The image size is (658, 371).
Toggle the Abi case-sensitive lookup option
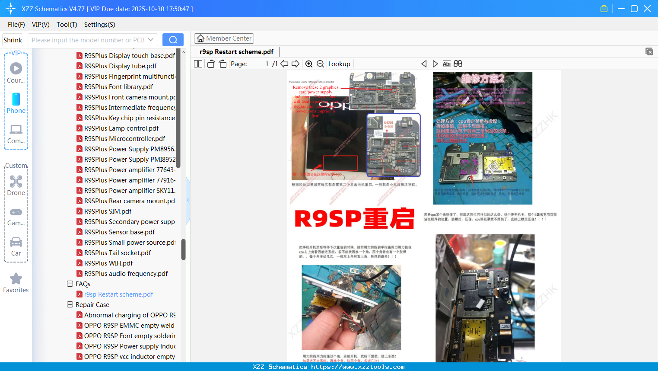coord(446,64)
